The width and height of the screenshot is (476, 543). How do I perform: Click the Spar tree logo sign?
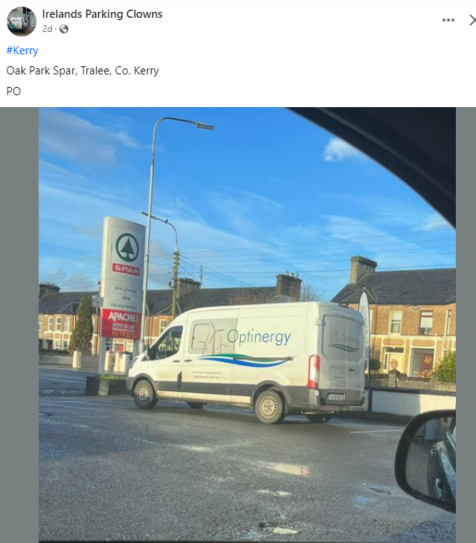[127, 248]
